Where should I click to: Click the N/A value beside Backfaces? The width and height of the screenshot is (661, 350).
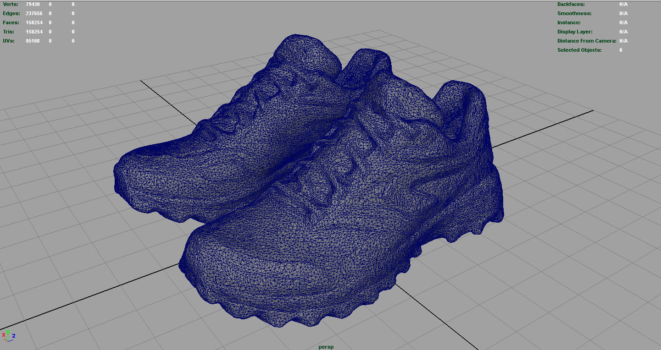pos(623,4)
